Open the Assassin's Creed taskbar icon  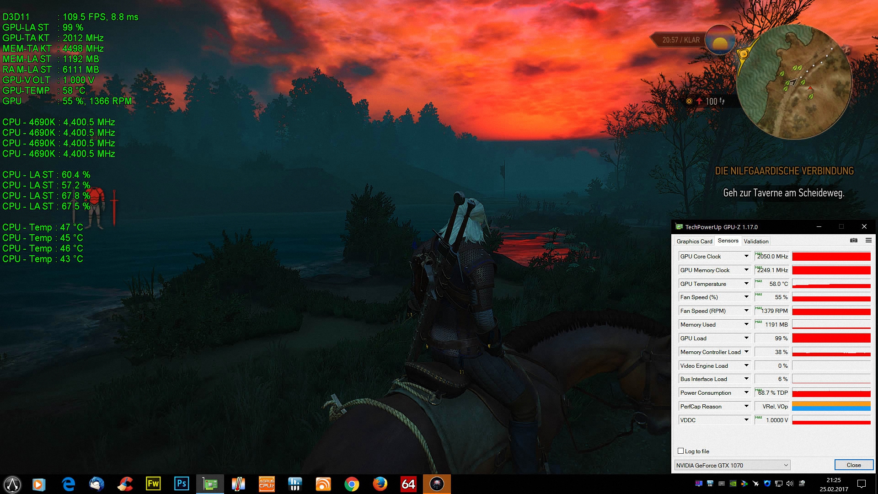(x=12, y=484)
